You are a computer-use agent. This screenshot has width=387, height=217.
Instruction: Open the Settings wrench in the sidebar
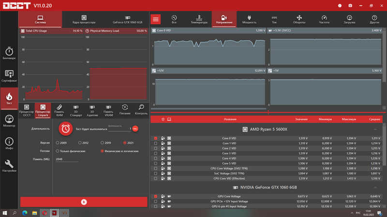coord(9,166)
